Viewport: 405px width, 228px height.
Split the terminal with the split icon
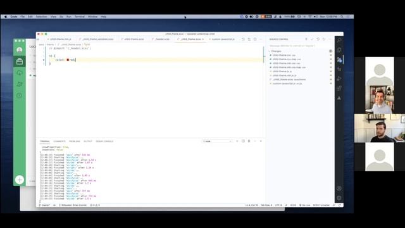(243, 141)
